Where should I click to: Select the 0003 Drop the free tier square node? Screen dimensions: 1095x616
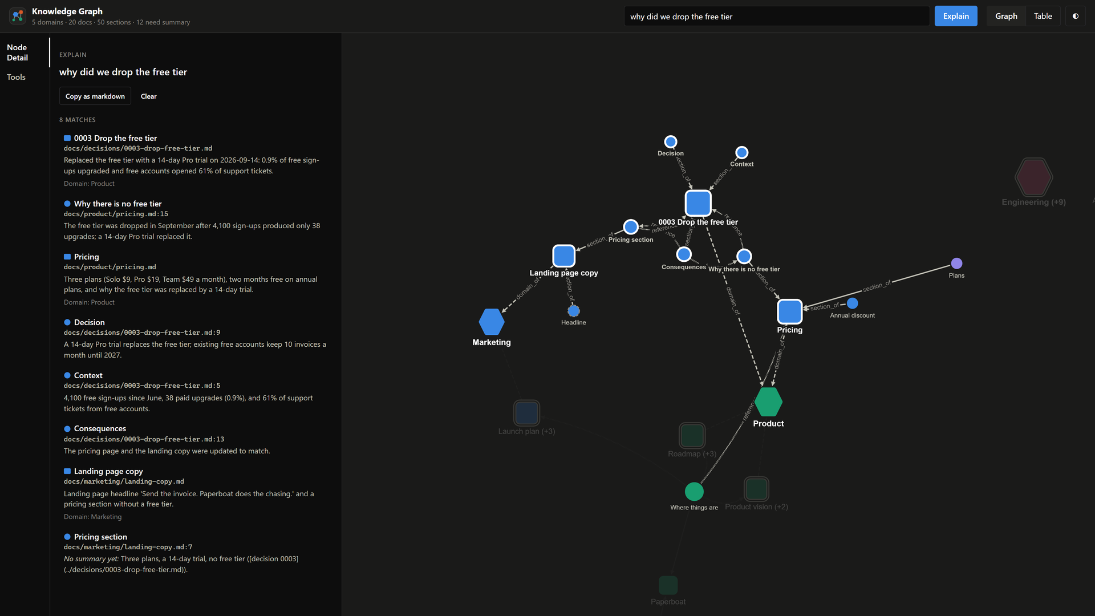pos(698,202)
